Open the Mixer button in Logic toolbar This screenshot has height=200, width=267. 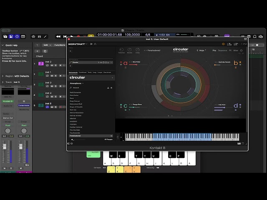click(39, 37)
